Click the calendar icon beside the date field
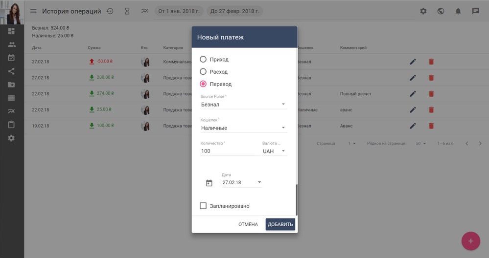The width and height of the screenshot is (489, 258). pyautogui.click(x=209, y=183)
